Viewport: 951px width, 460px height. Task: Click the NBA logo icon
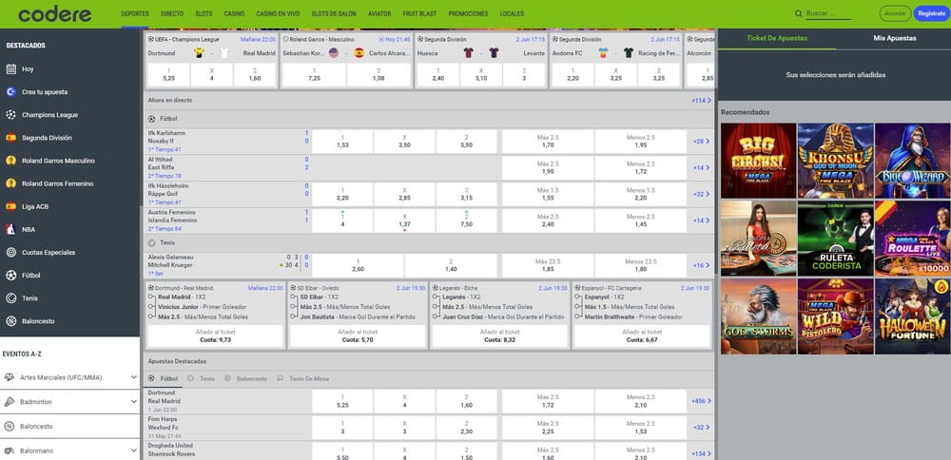[x=10, y=229]
